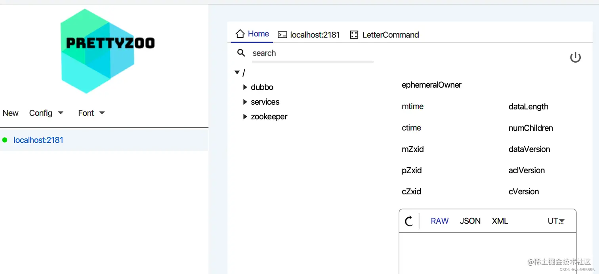
Task: Click the PrettyZoo hexagon logo
Action: tap(107, 51)
